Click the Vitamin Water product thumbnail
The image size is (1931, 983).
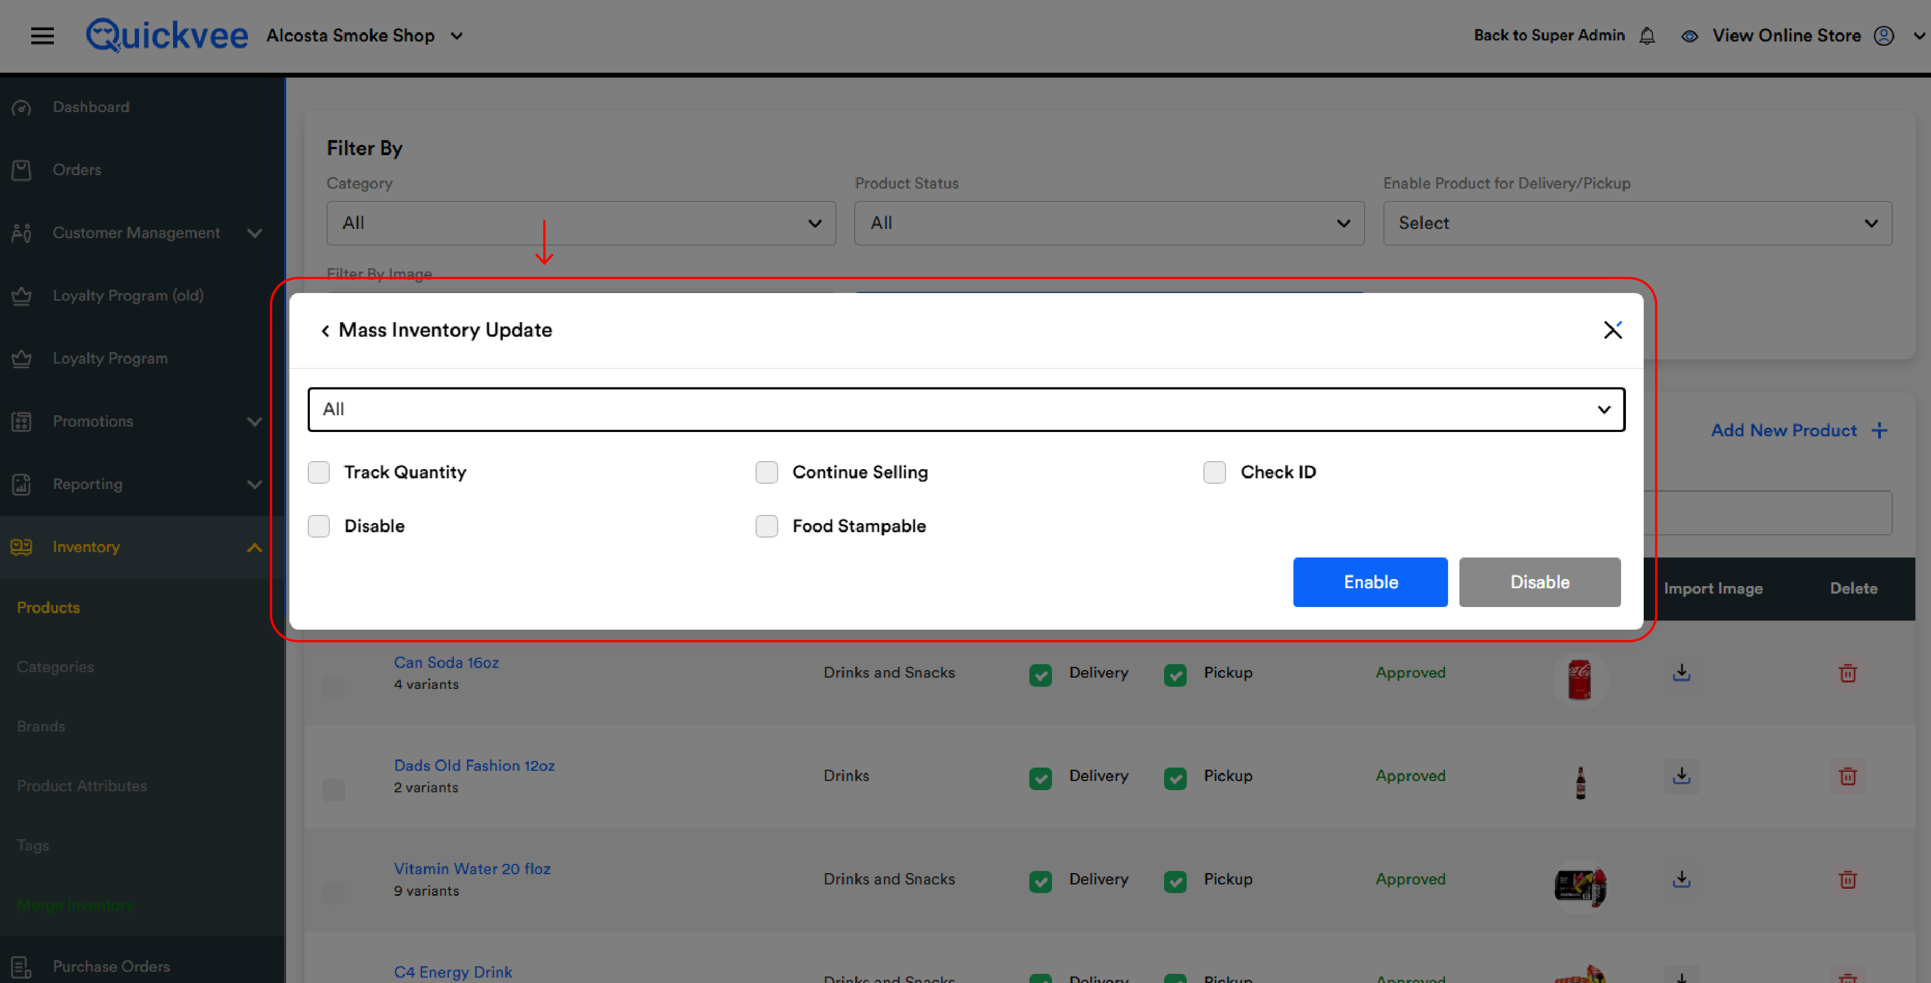[x=1580, y=887]
